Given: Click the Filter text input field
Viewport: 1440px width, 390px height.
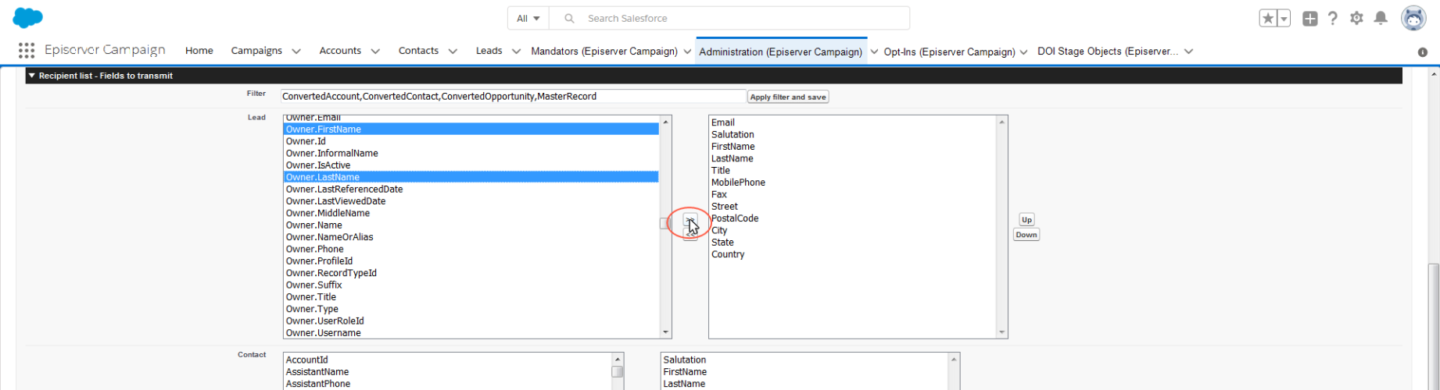Looking at the screenshot, I should coord(513,97).
